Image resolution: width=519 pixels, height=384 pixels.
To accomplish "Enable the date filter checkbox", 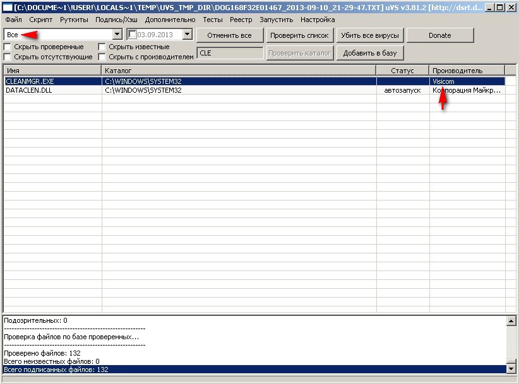I will (133, 35).
